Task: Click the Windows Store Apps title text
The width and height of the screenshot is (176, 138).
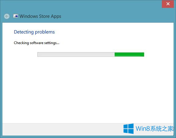Action: pyautogui.click(x=40, y=16)
